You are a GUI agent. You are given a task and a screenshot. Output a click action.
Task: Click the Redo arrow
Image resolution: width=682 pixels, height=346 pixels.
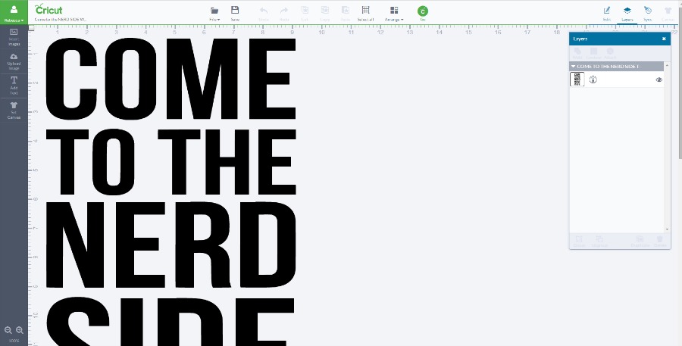[284, 14]
